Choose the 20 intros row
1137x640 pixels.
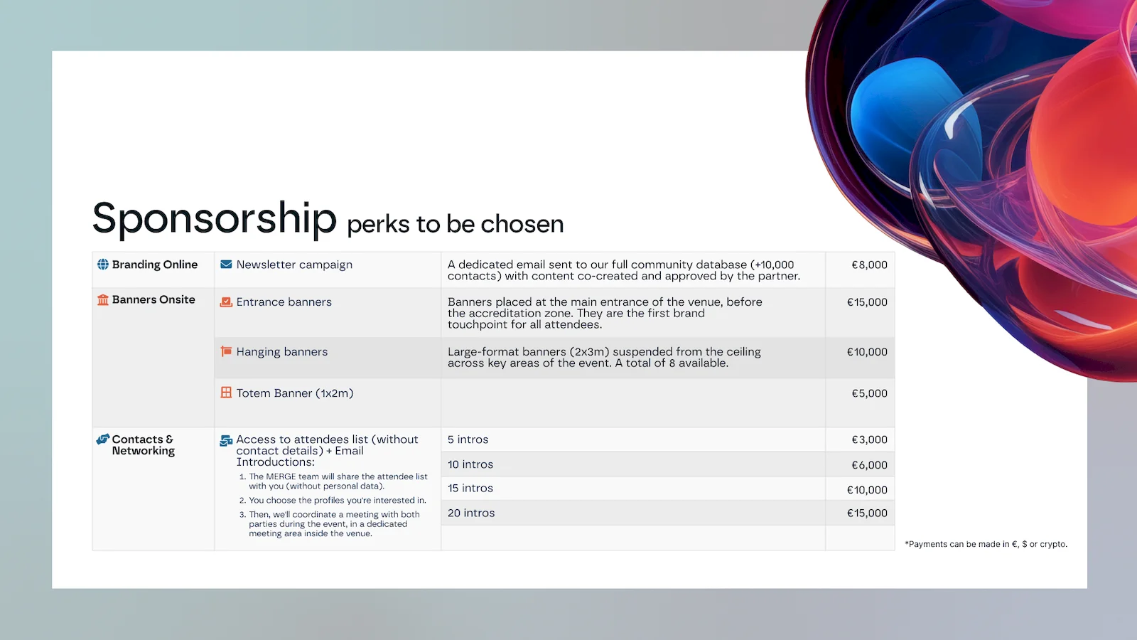click(x=471, y=513)
